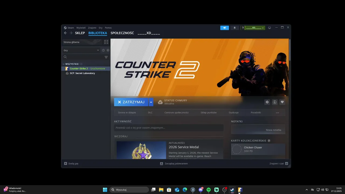
Task: Click the help icon beside Karty Kolekcjonerskie
Action: (269, 141)
